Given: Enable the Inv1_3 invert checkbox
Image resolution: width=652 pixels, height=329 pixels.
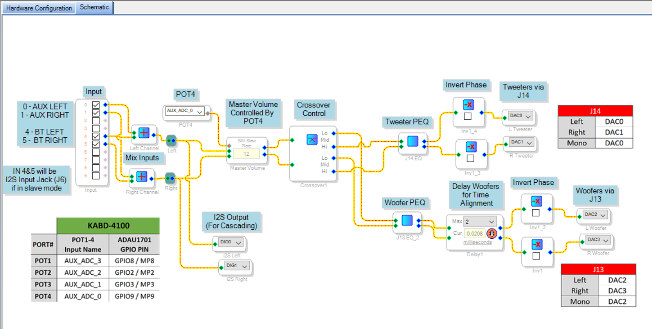Looking at the screenshot, I should click(470, 158).
